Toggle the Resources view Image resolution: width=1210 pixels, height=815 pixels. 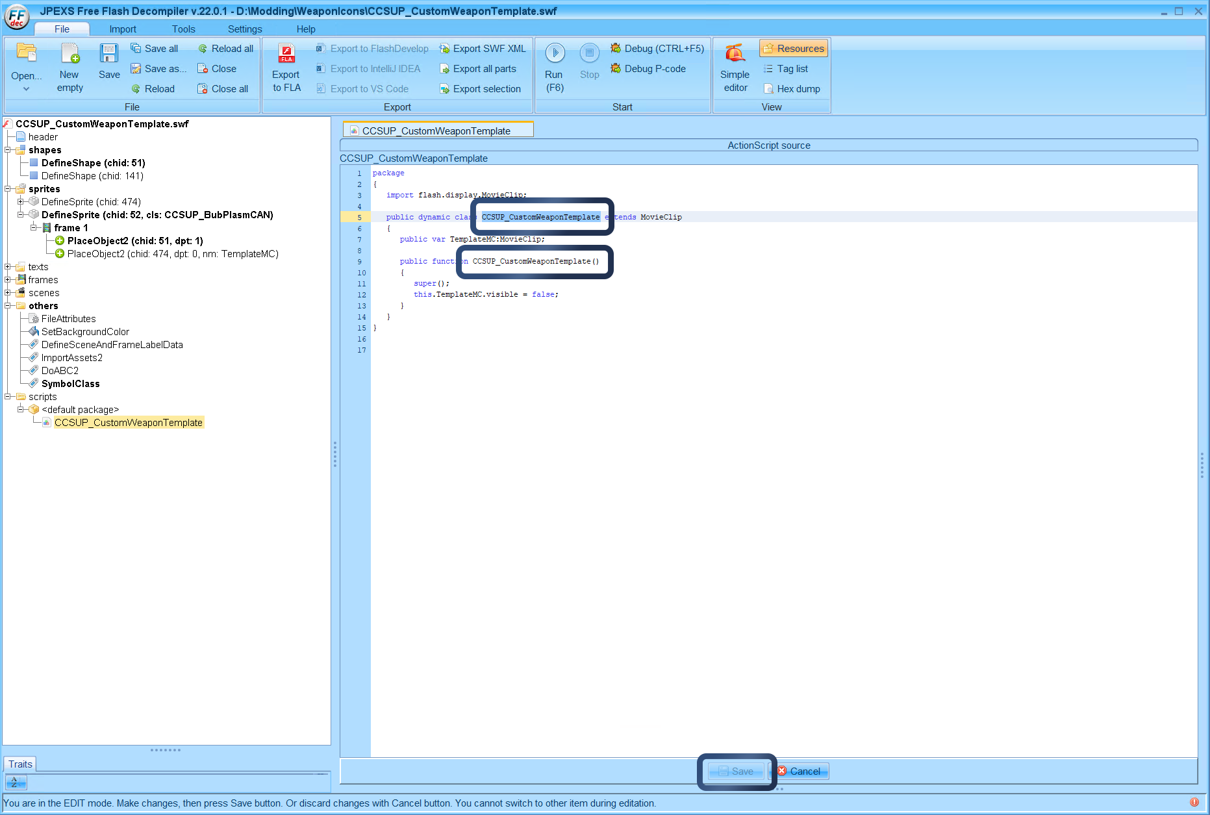pyautogui.click(x=793, y=48)
